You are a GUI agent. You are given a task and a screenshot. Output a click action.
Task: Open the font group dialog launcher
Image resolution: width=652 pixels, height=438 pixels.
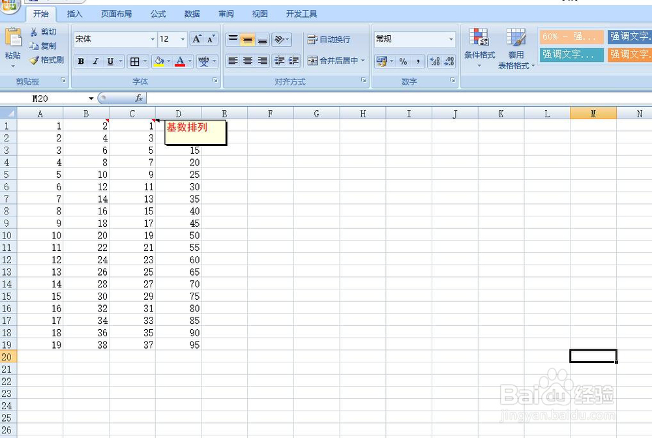[215, 80]
